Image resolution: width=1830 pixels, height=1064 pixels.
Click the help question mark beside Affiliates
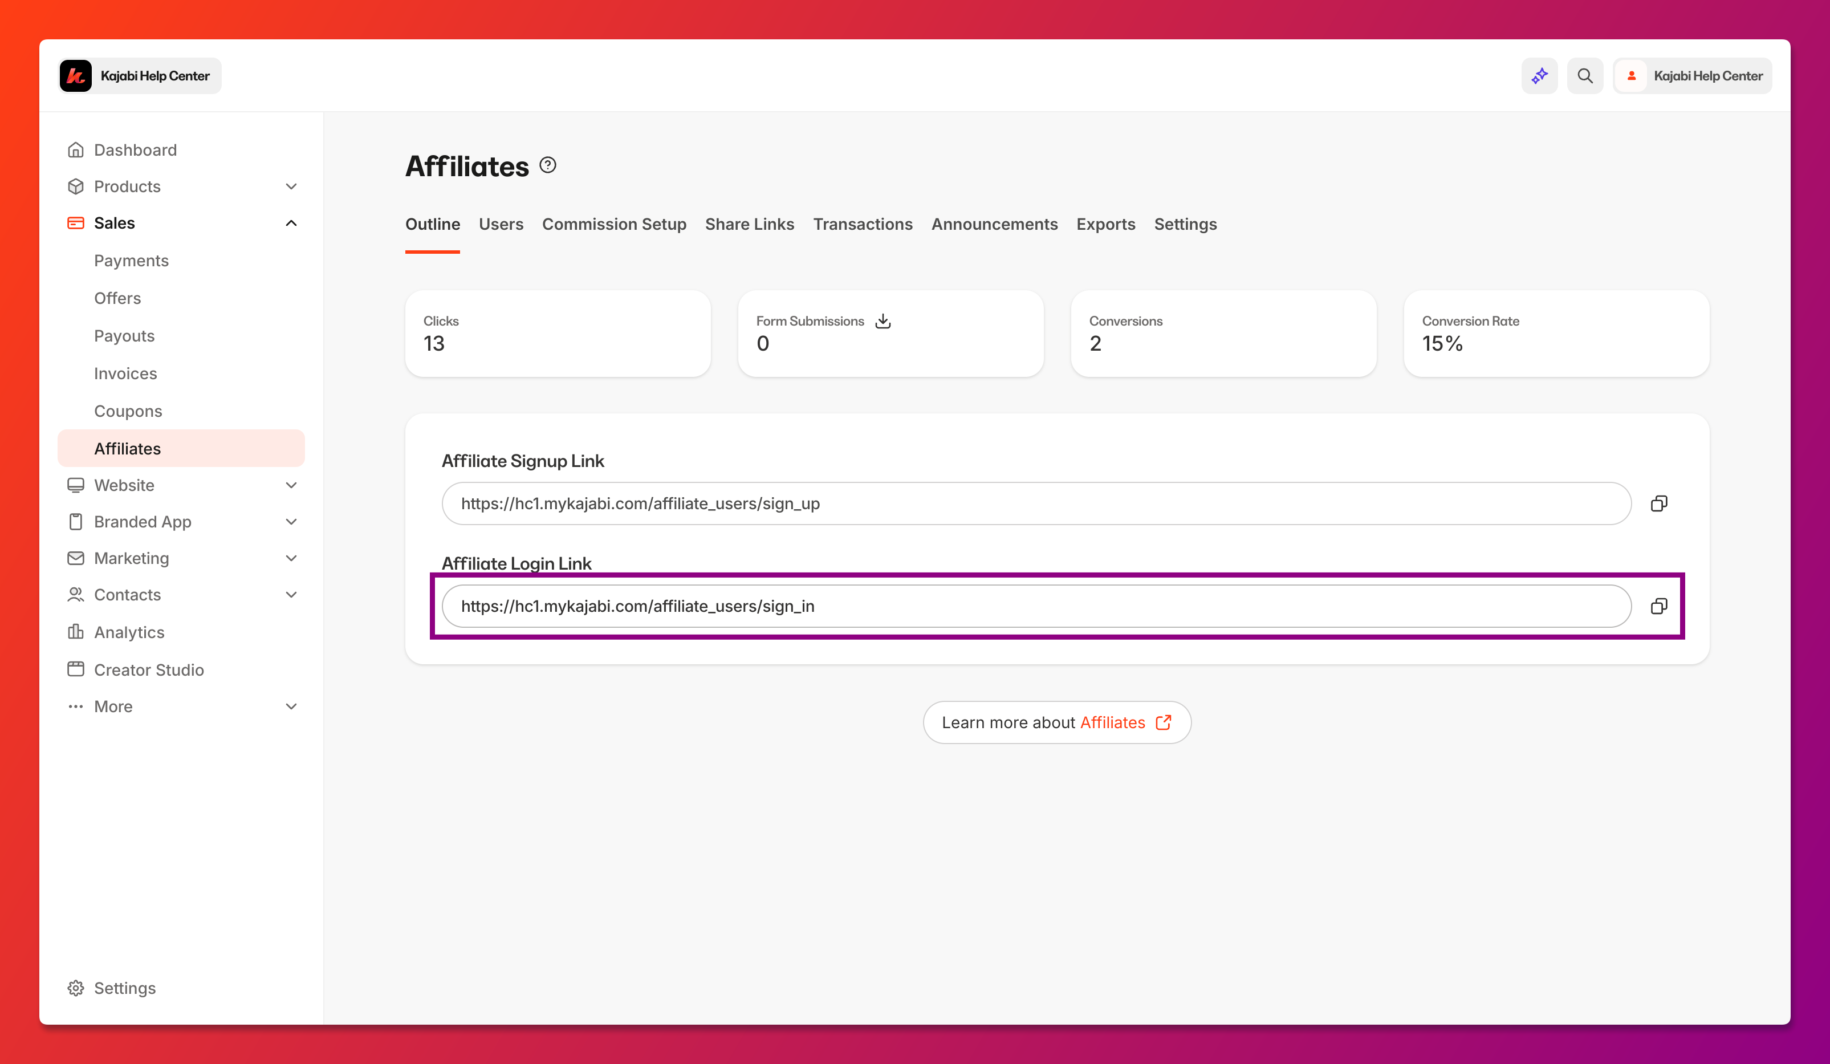pos(547,165)
